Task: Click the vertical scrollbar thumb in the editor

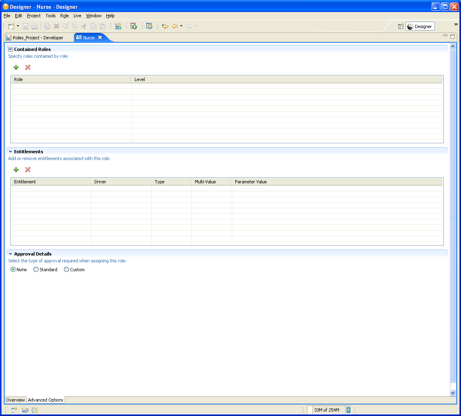Action: click(453, 216)
